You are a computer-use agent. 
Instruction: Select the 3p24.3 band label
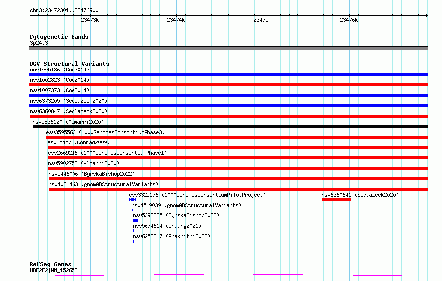(x=39, y=43)
